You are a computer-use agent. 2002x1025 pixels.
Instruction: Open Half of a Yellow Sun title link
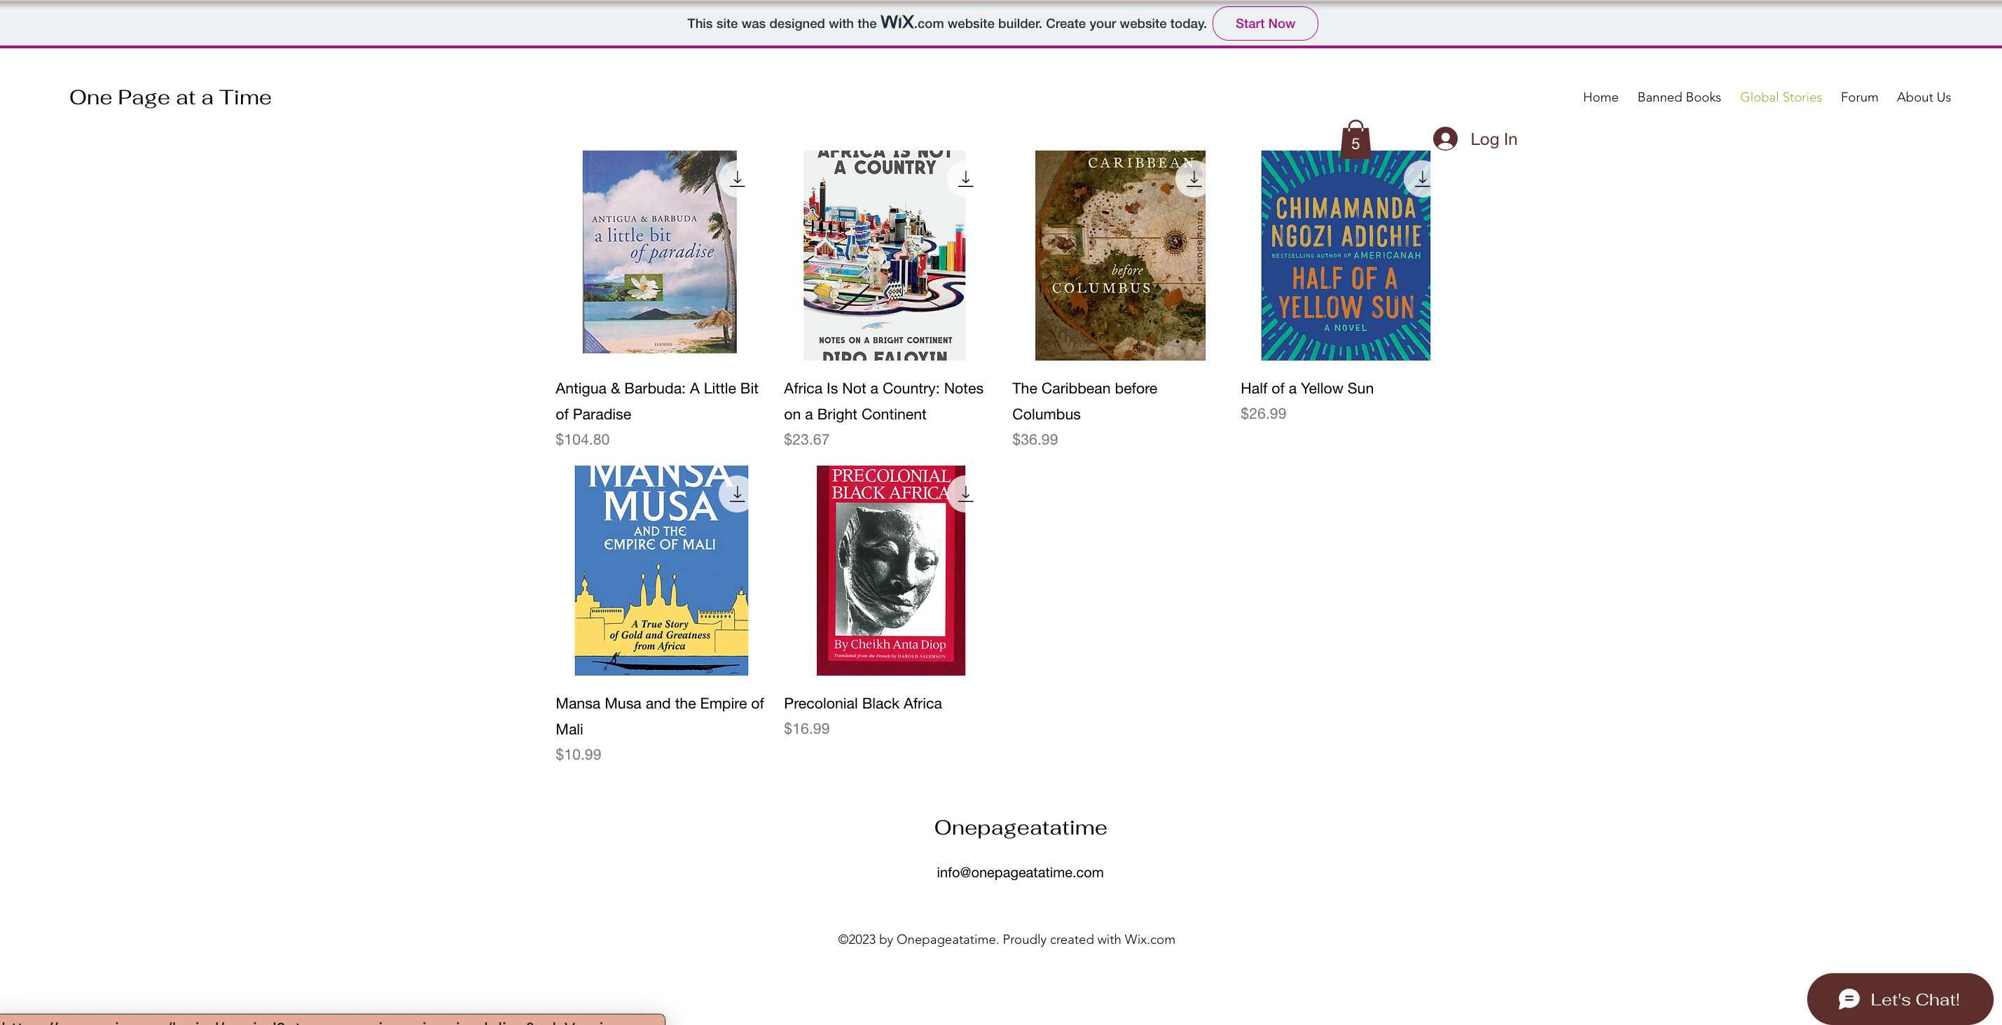tap(1306, 389)
